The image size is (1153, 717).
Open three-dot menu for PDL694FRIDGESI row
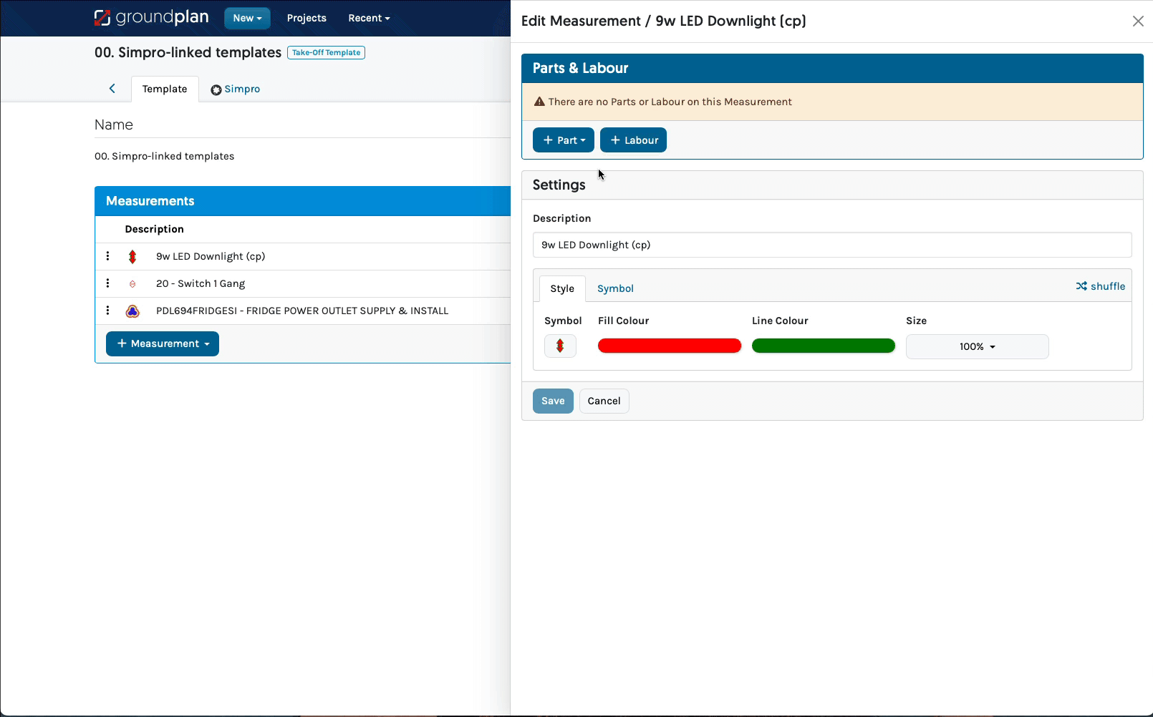tap(107, 311)
